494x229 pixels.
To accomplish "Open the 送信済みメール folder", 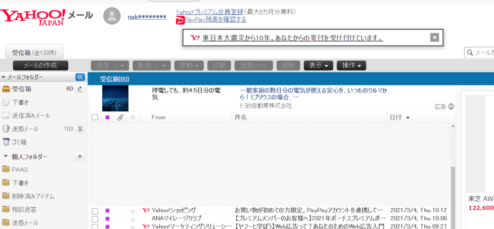I will point(31,116).
